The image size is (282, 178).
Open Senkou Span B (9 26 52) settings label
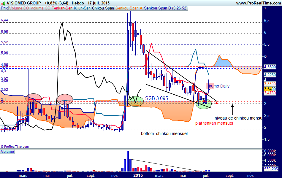[x=166, y=8]
